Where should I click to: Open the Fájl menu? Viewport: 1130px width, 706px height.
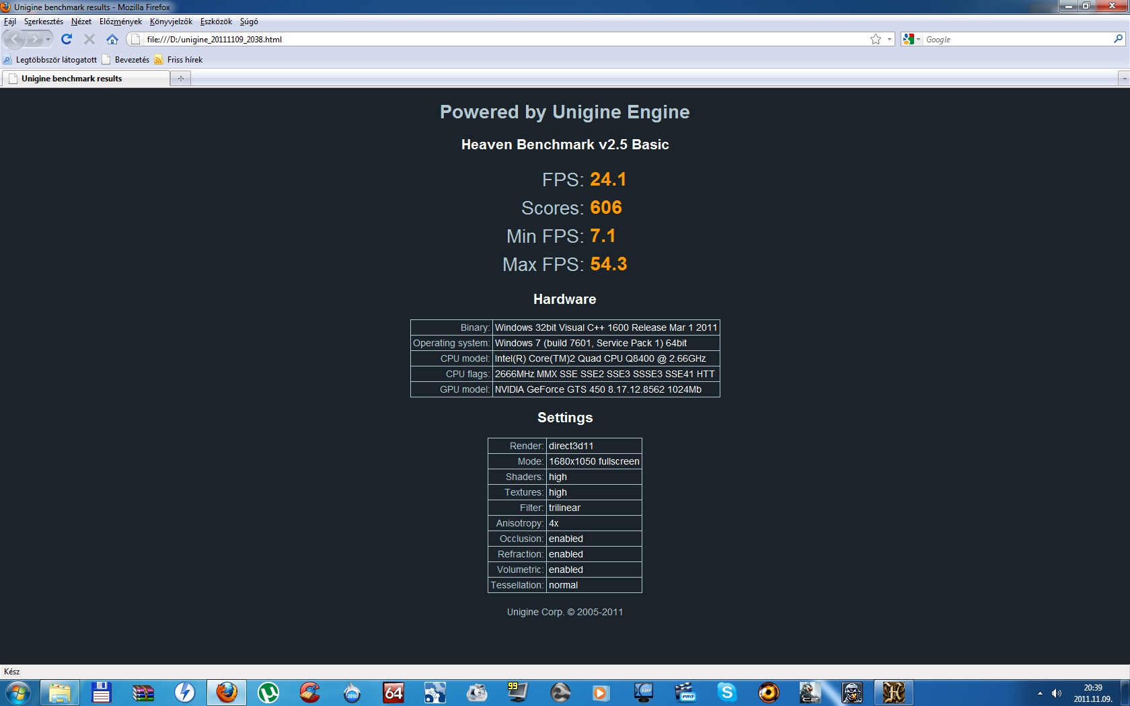[x=10, y=22]
